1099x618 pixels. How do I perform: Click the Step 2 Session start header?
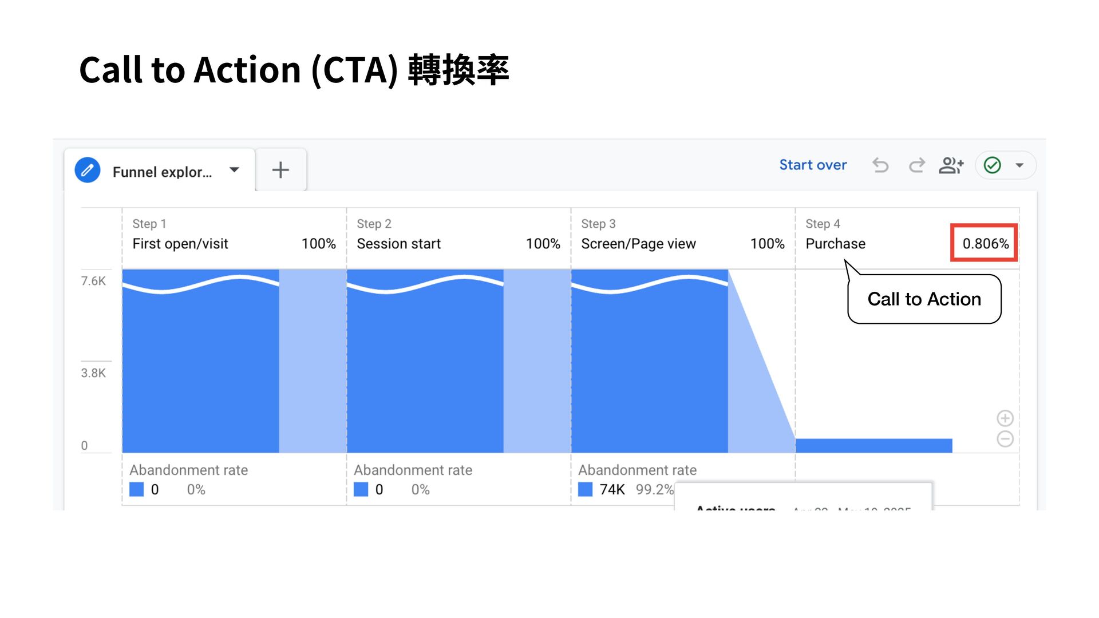[398, 243]
